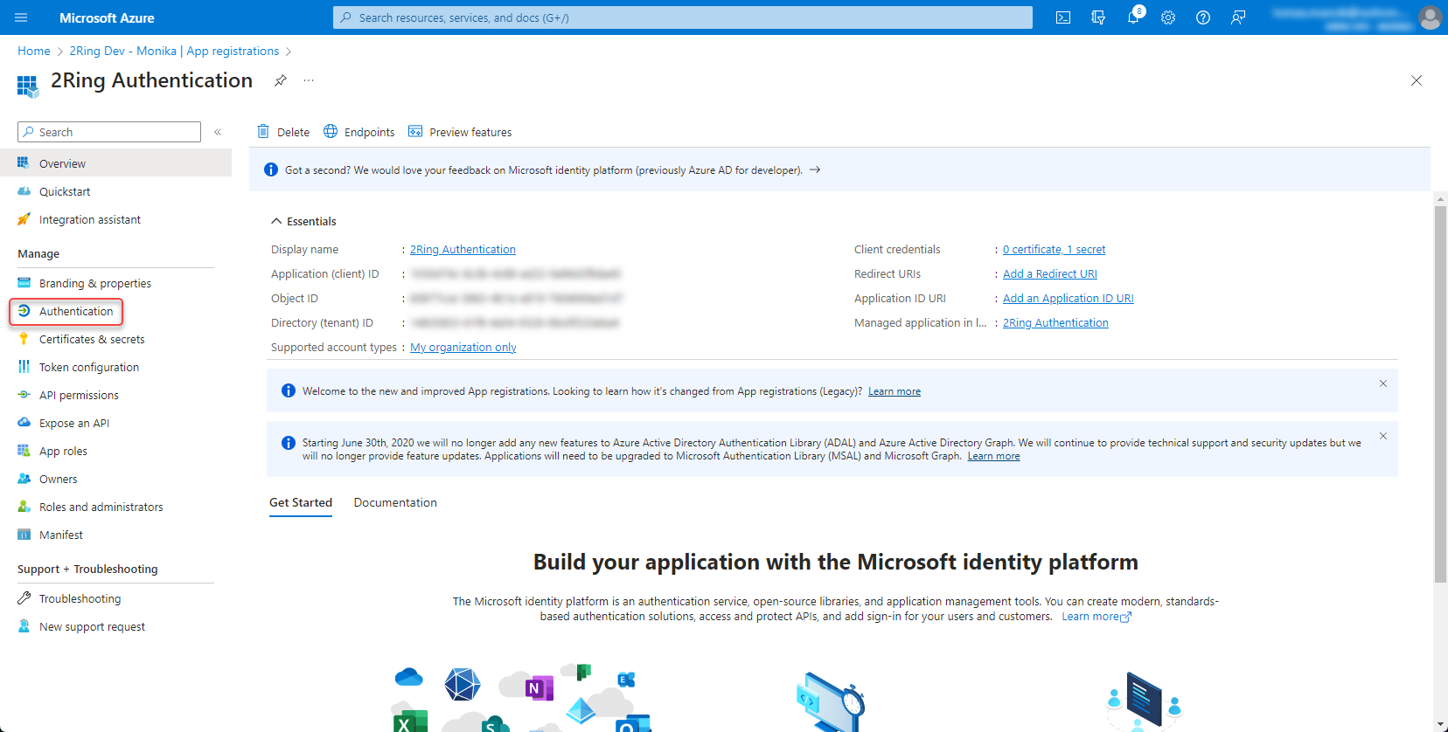Collapse the left sidebar menu

[x=218, y=132]
